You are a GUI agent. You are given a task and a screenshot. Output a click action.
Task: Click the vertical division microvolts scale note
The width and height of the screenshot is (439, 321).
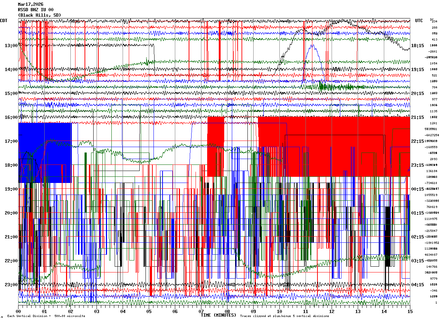[x=46, y=316]
